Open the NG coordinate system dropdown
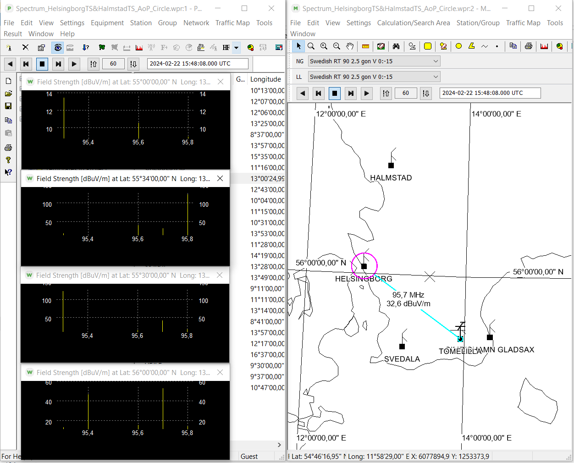This screenshot has width=574, height=463. pyautogui.click(x=436, y=61)
